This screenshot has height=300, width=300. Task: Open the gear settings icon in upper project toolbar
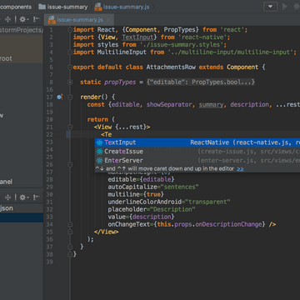[22, 19]
